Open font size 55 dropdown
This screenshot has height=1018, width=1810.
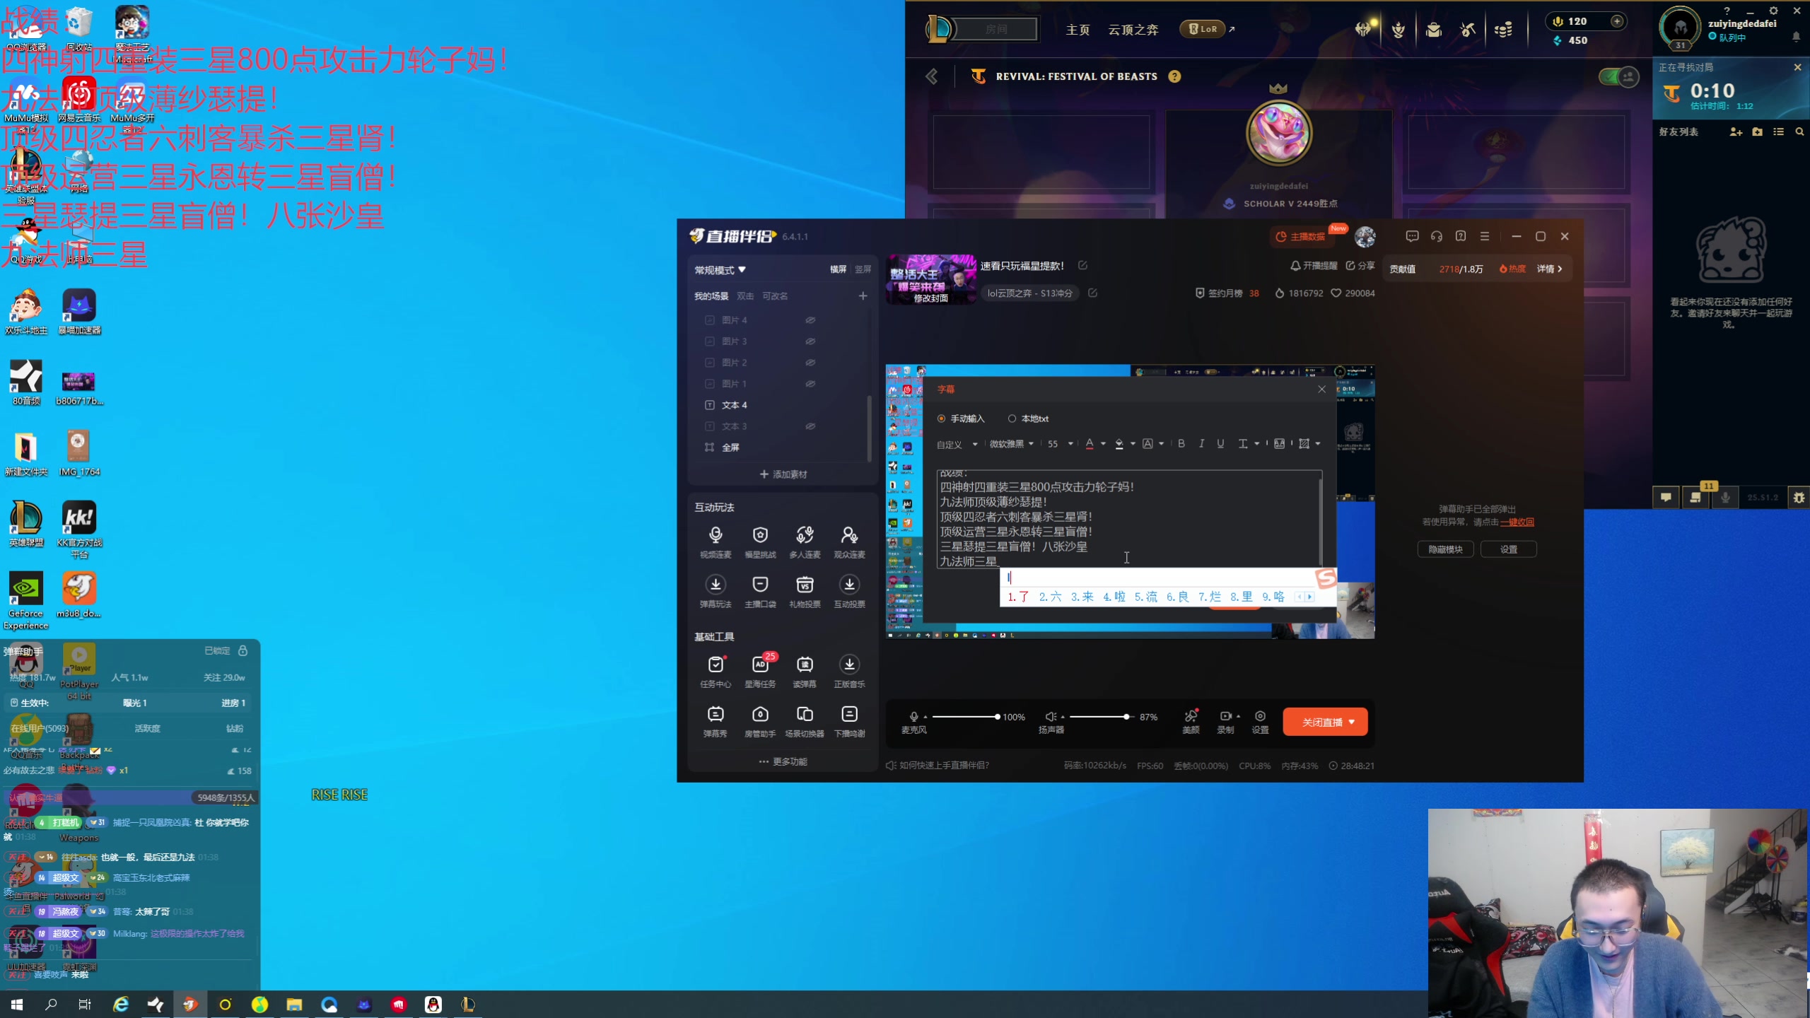[x=1061, y=444]
